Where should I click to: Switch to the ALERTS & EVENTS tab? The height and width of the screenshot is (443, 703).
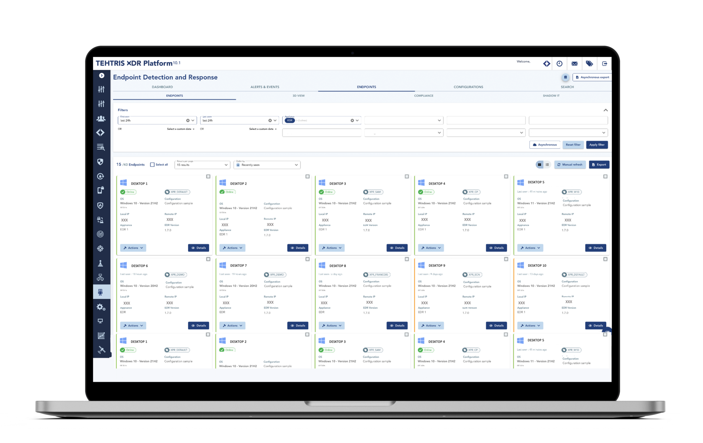pyautogui.click(x=265, y=87)
